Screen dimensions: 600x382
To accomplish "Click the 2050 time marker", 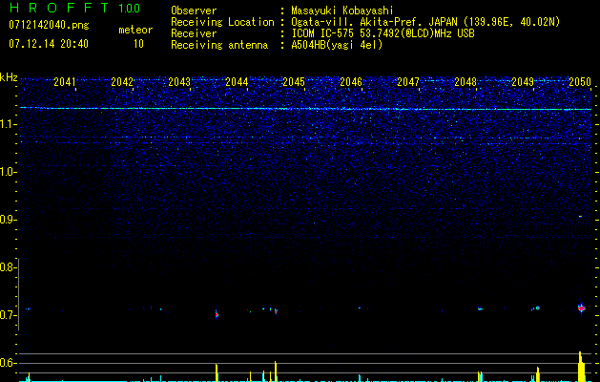I will click(x=580, y=81).
